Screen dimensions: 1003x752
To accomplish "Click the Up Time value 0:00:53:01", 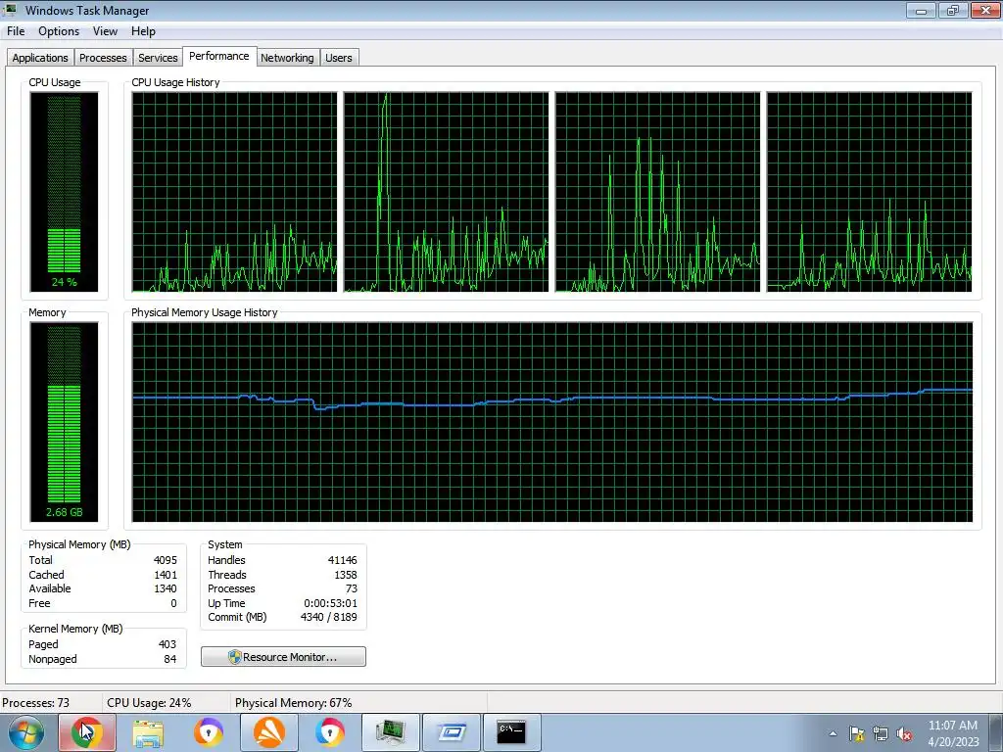I will [x=331, y=603].
